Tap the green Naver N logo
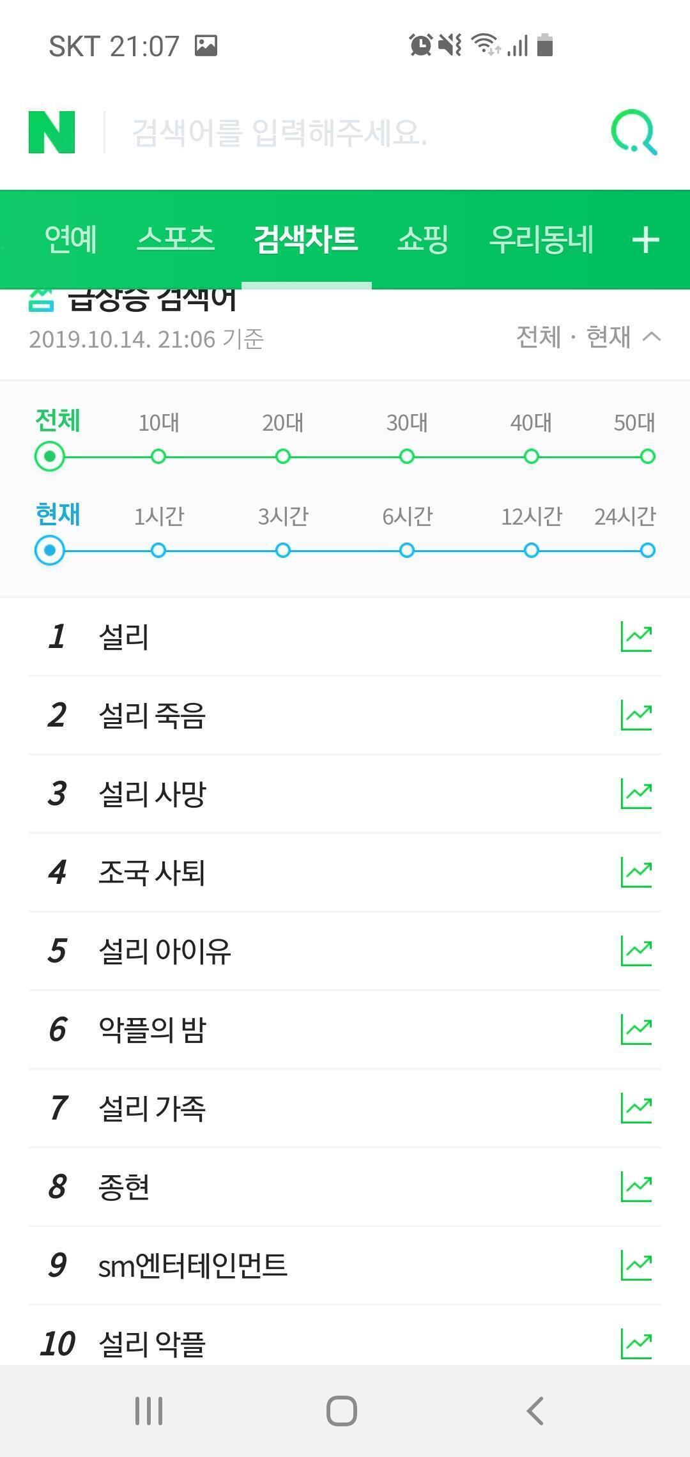 52,132
